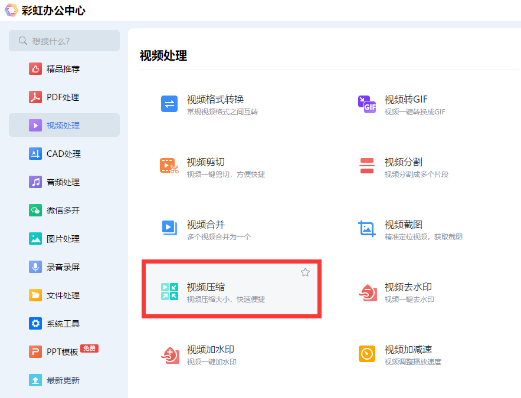Click the search magnifier icon
Image resolution: width=521 pixels, height=398 pixels.
point(22,41)
